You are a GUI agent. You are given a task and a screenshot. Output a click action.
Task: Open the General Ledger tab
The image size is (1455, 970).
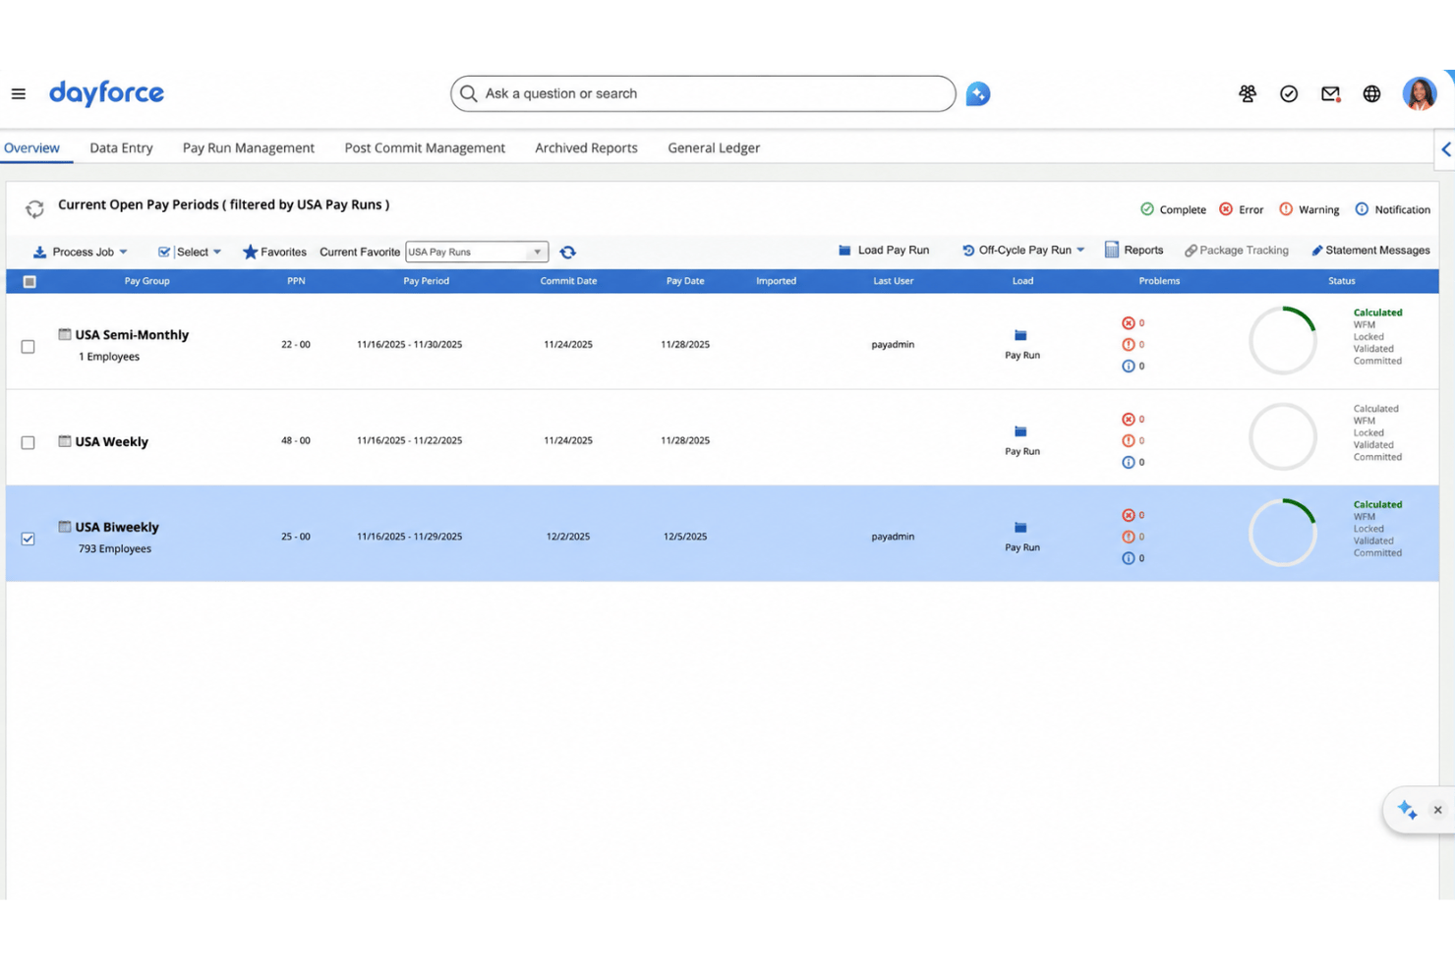pyautogui.click(x=714, y=147)
